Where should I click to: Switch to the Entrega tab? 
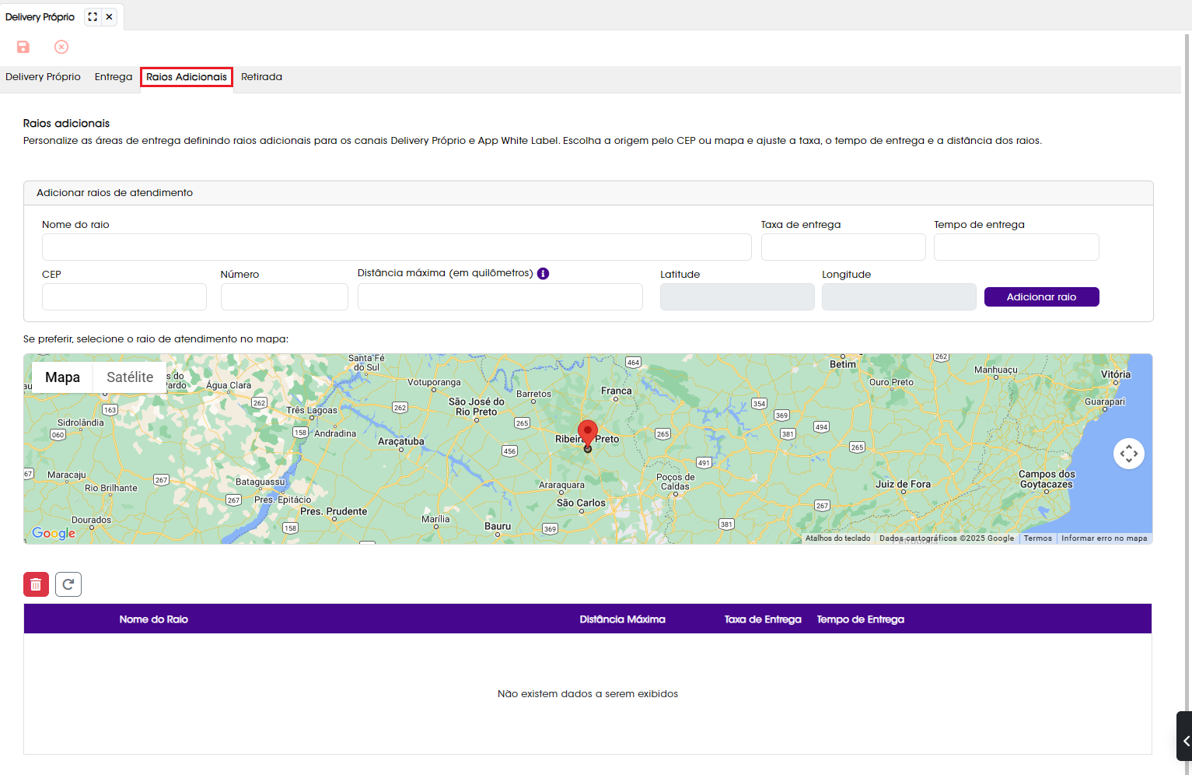[114, 77]
